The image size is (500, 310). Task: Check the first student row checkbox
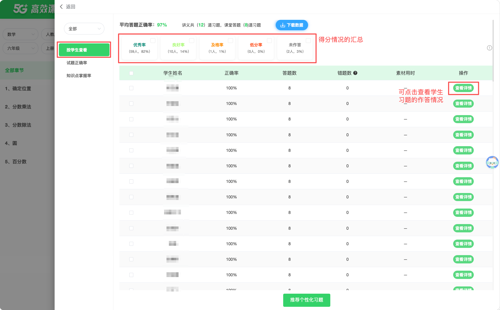click(131, 88)
